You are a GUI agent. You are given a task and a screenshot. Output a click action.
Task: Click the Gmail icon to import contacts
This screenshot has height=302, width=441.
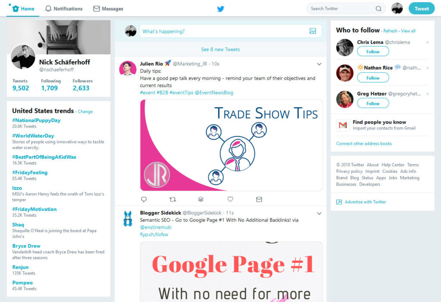[x=342, y=125]
